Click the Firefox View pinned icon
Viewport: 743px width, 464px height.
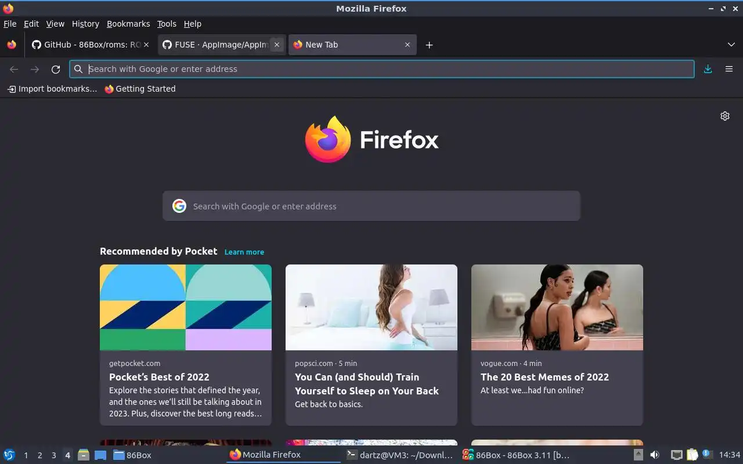pos(12,45)
